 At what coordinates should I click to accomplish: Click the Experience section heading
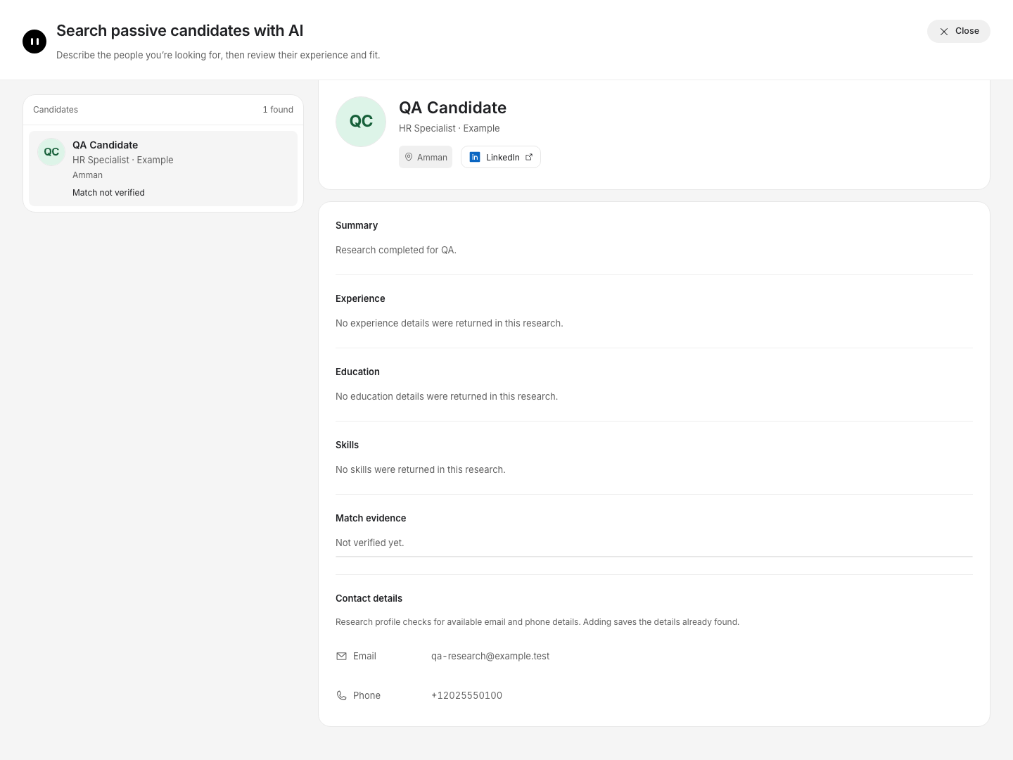click(360, 298)
